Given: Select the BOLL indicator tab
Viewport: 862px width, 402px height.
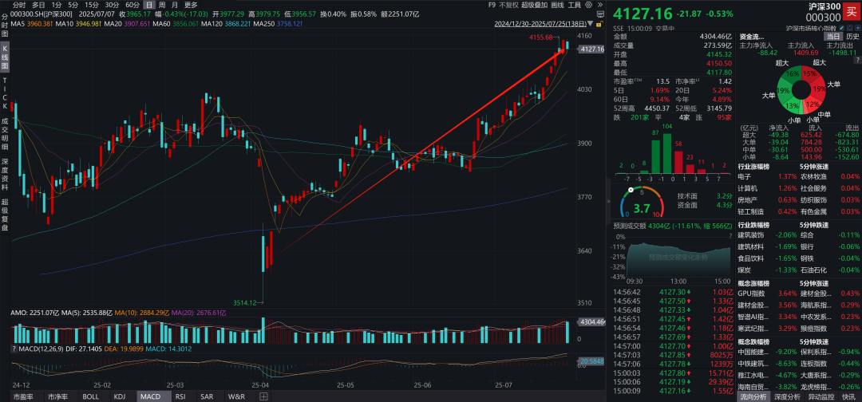Looking at the screenshot, I should [x=91, y=396].
